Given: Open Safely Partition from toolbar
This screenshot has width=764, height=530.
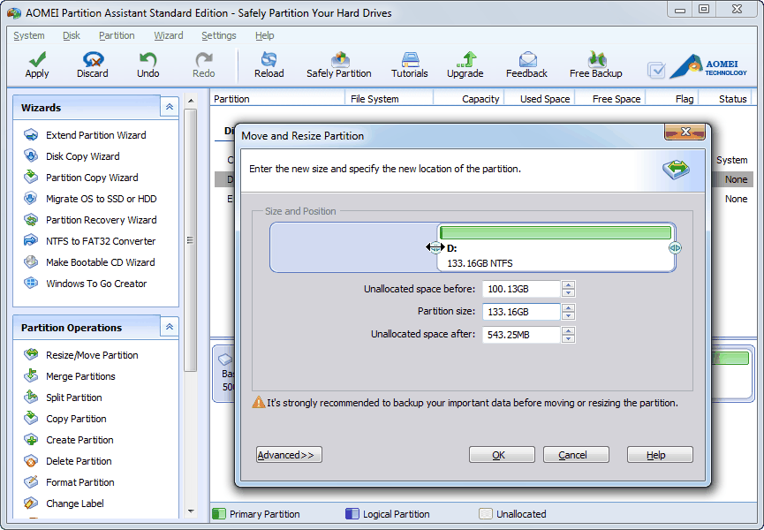Looking at the screenshot, I should 339,64.
